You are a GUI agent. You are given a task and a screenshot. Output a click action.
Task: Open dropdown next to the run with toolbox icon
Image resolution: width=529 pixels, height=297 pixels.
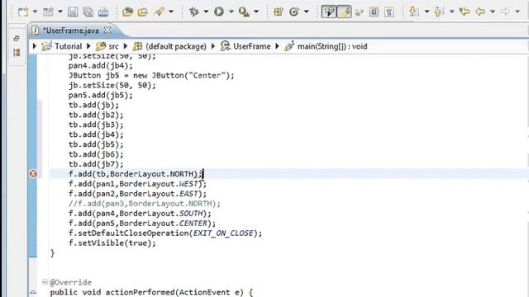pos(256,12)
